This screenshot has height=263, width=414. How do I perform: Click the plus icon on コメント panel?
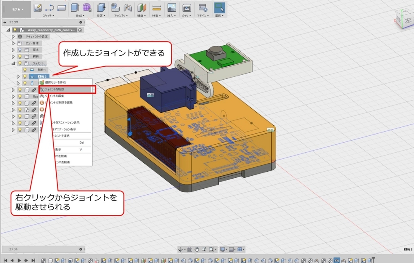(81, 249)
